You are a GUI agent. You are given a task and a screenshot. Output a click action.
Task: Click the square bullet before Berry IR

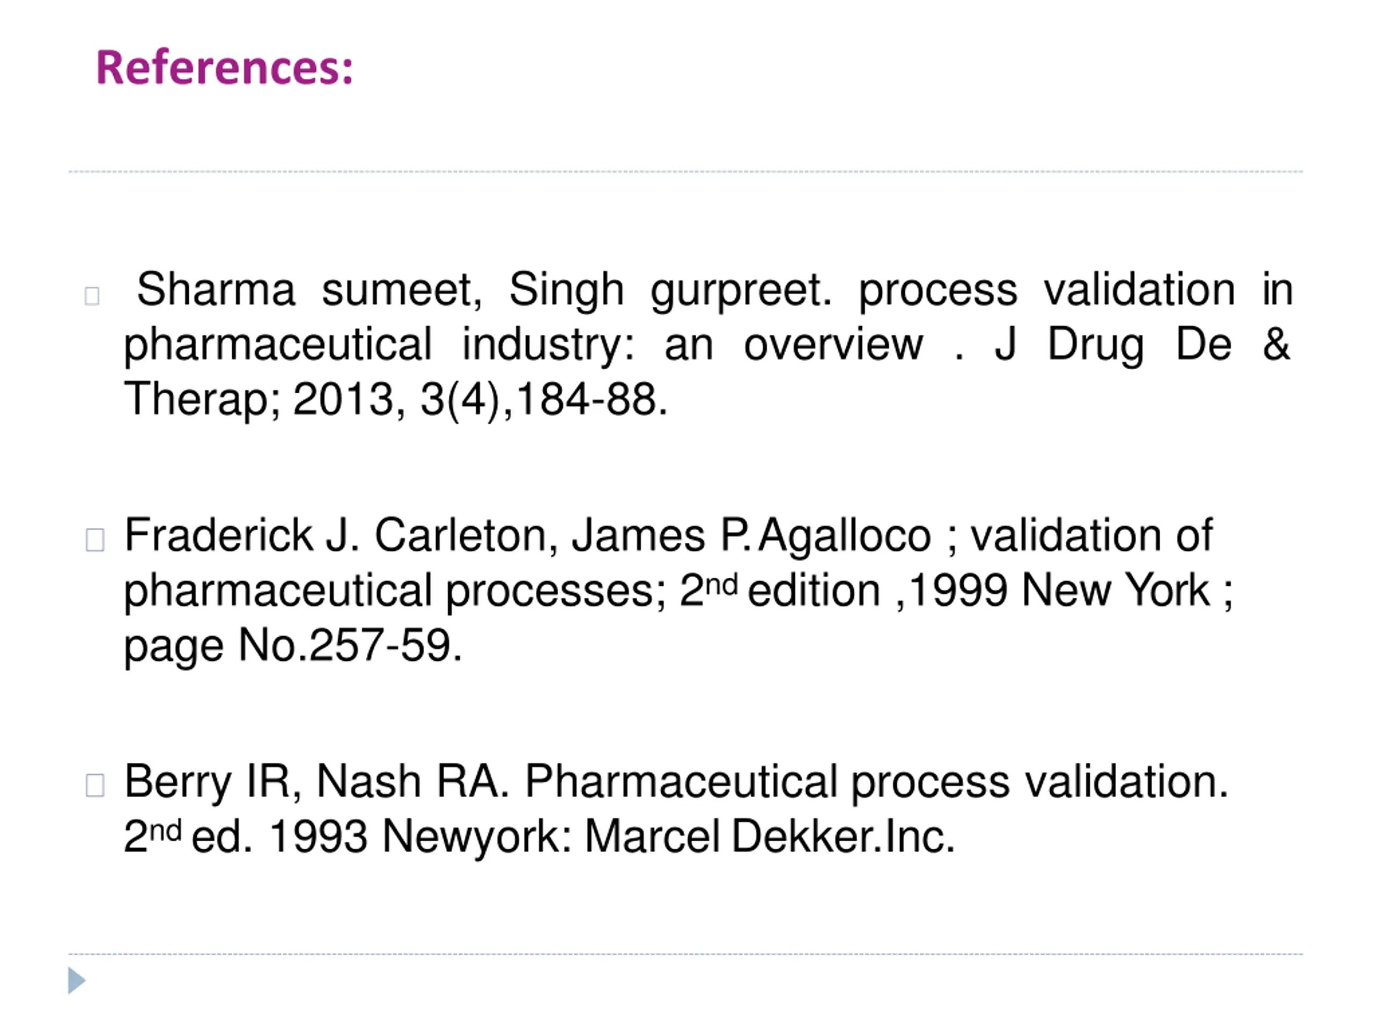click(x=94, y=785)
